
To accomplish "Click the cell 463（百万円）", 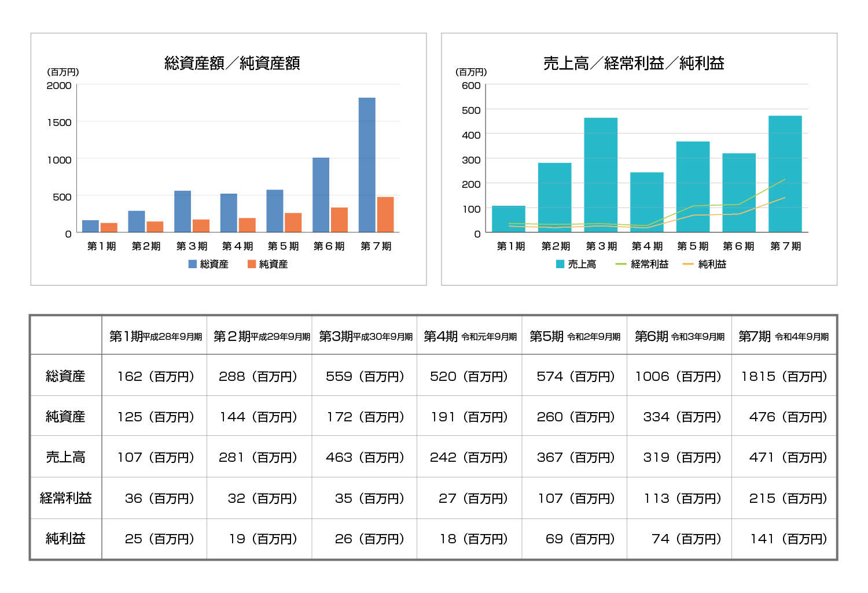I will tap(365, 457).
